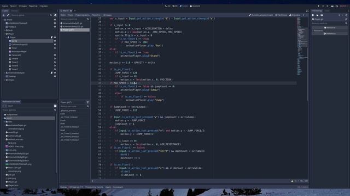The height and width of the screenshot is (196, 350).
Task: Switch to the Inspector tab
Action: 317,11
